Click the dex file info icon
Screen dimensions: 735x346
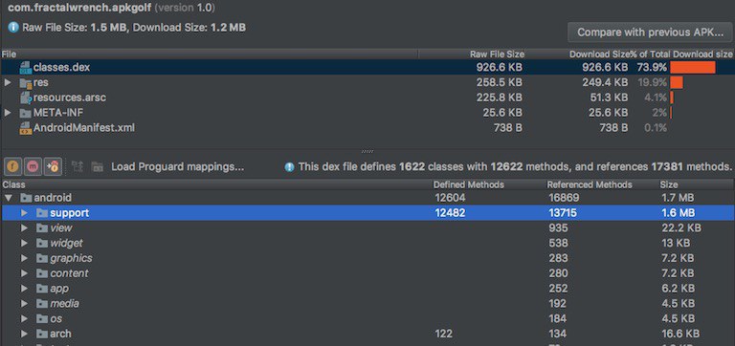pos(290,166)
